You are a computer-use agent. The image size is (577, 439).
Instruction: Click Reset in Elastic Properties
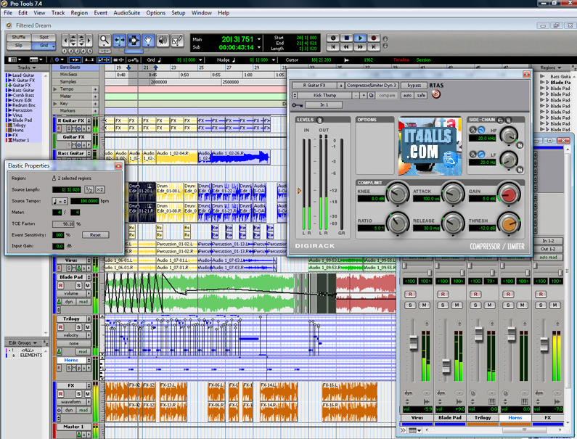pos(95,235)
